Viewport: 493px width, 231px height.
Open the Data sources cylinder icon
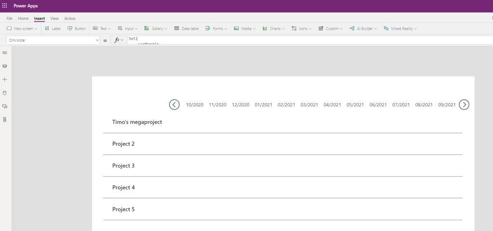(x=5, y=93)
